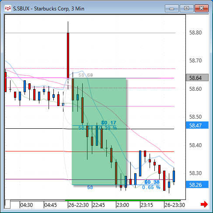This screenshot has height=213, width=213.
Task: Click the 04:45 time axis label
Action: click(x=50, y=205)
